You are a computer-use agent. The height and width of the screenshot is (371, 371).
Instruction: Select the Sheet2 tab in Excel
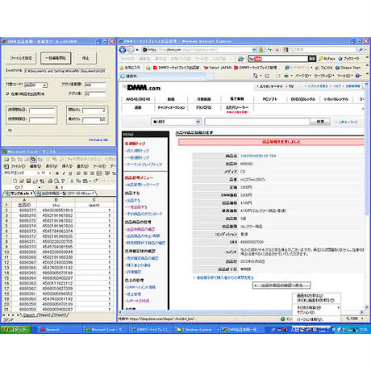[44, 315]
